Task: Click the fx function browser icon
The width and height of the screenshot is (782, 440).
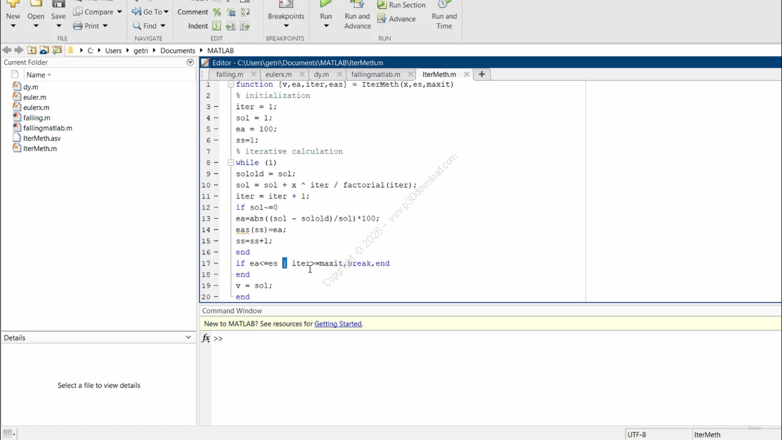Action: [206, 338]
